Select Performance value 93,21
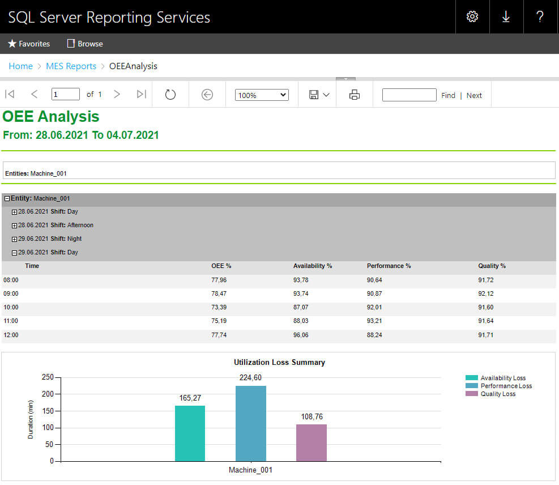559x485 pixels. coord(374,321)
